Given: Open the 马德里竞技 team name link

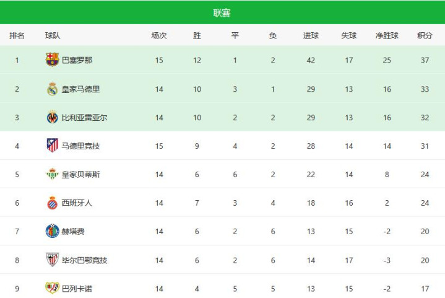Looking at the screenshot, I should pyautogui.click(x=81, y=146).
